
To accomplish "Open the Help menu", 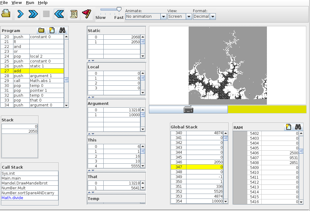I will 43,3.
